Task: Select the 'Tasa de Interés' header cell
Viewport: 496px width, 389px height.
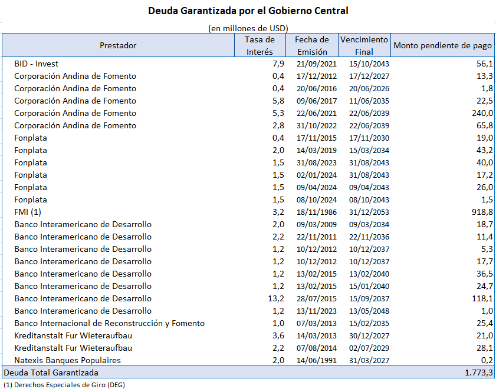Action: 260,45
